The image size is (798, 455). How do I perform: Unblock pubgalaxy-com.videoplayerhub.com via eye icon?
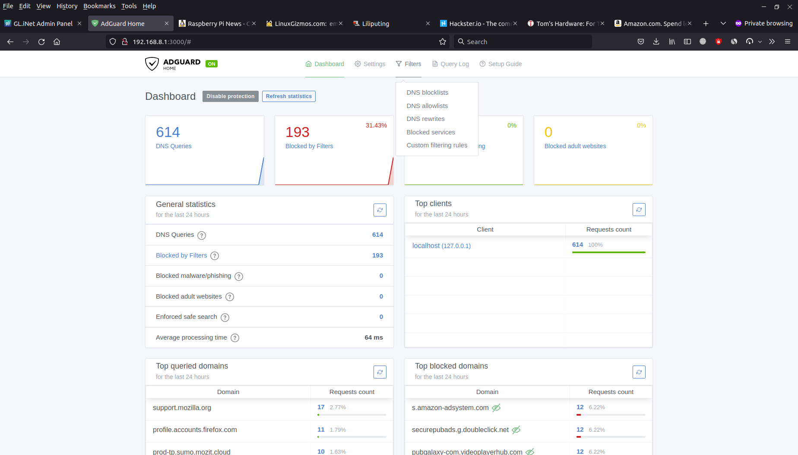point(530,452)
